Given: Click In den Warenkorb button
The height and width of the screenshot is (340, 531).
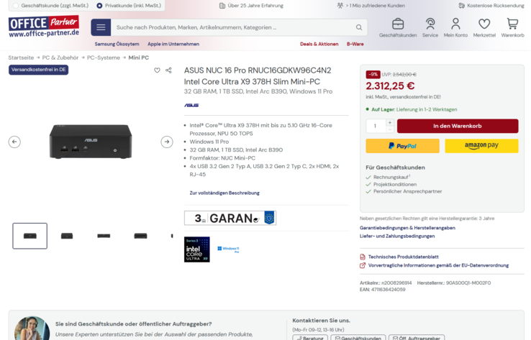Looking at the screenshot, I should (458, 126).
